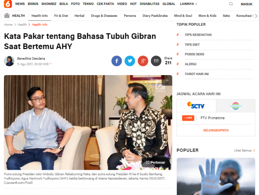Enlarge photo with Perbesar button
This screenshot has width=259, height=195.
click(156, 162)
